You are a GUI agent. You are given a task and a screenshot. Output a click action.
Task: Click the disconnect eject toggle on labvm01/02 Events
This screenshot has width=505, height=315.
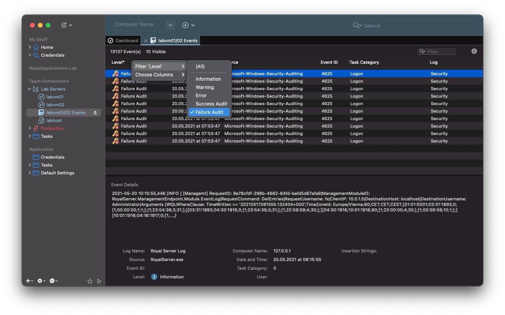(x=95, y=112)
